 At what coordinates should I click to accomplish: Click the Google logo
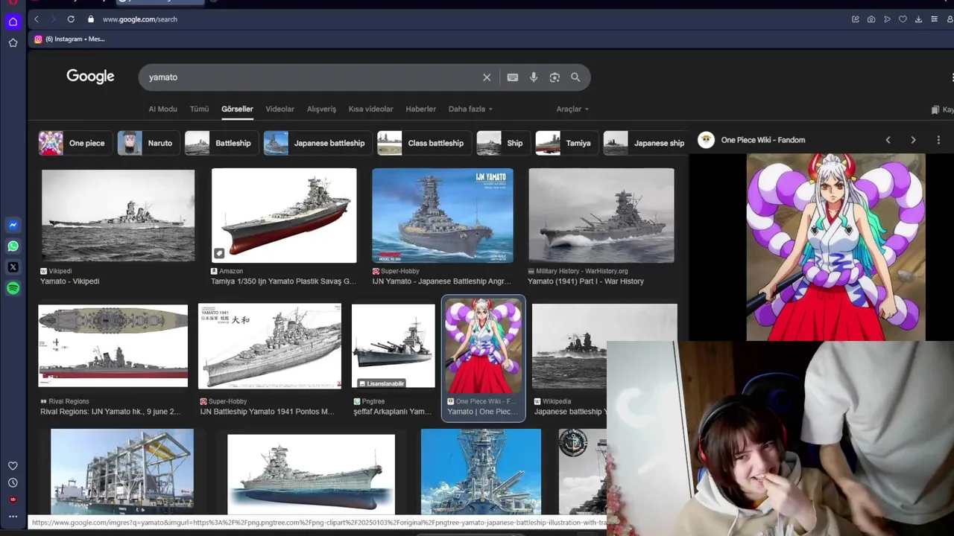click(x=90, y=77)
